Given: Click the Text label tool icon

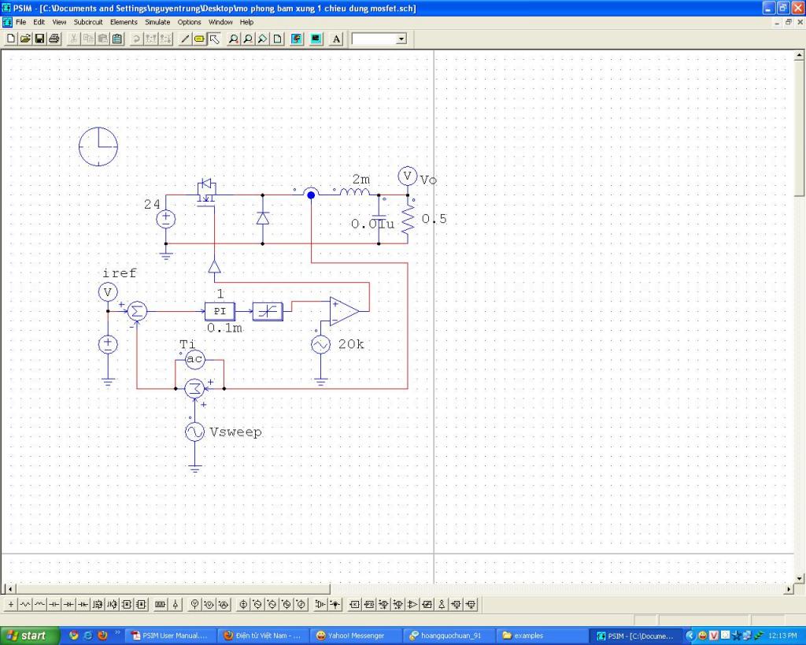Looking at the screenshot, I should (x=336, y=39).
